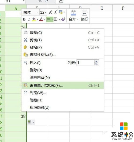Image resolution: width=134 pixels, height=142 pixels.
Task: Toggle Italic formatting in mini toolbar
Action: [29, 19]
